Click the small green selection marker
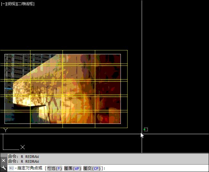Viewport: 209px width, 172px height. coord(146,129)
